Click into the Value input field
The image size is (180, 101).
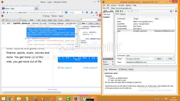[x=151, y=62]
